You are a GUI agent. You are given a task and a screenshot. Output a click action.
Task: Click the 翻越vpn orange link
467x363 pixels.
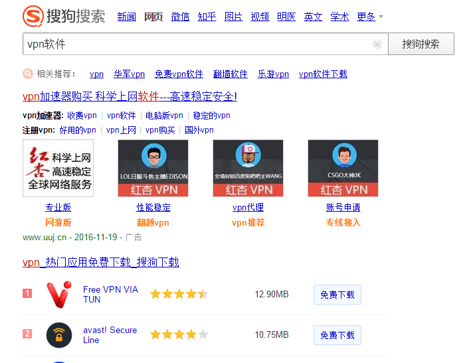pos(153,222)
